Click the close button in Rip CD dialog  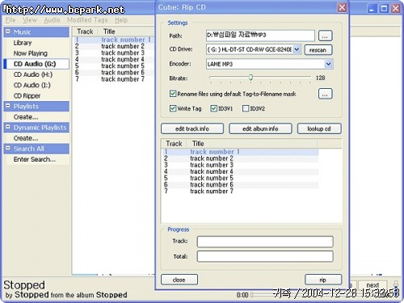(179, 280)
